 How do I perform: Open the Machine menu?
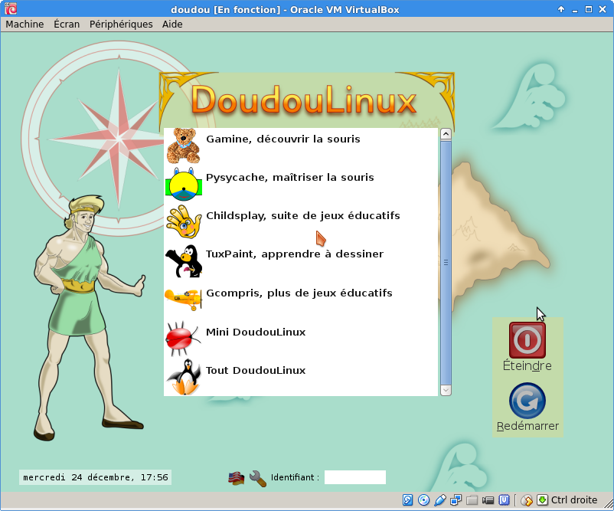click(x=24, y=25)
